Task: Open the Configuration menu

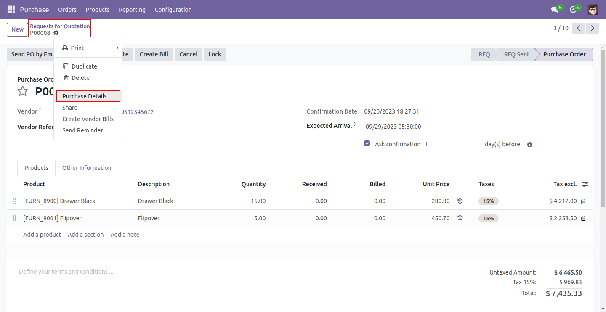Action: (173, 9)
